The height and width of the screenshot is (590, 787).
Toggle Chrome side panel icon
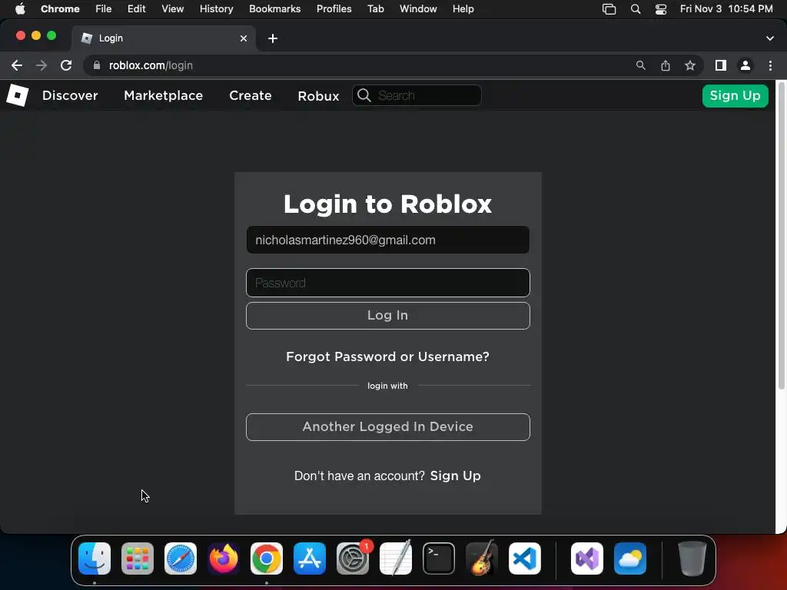pos(721,65)
